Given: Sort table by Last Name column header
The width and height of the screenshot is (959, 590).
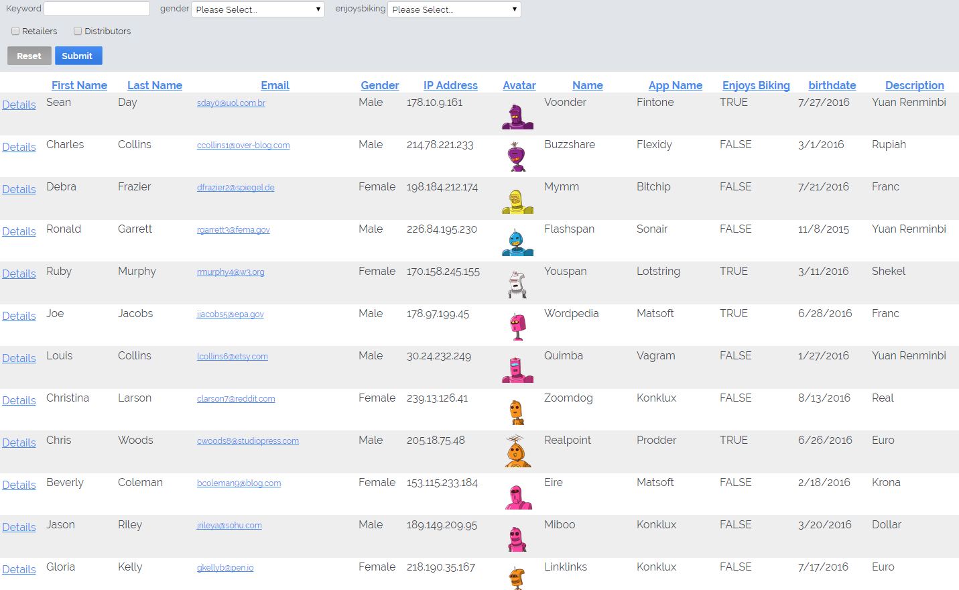Looking at the screenshot, I should [x=155, y=85].
